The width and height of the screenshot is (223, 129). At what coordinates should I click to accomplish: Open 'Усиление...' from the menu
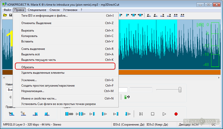65,80
